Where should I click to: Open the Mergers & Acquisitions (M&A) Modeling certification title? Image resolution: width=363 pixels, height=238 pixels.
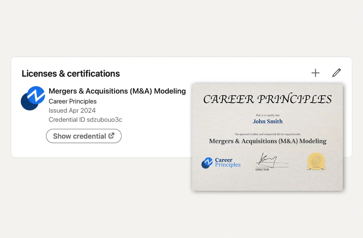click(x=117, y=91)
